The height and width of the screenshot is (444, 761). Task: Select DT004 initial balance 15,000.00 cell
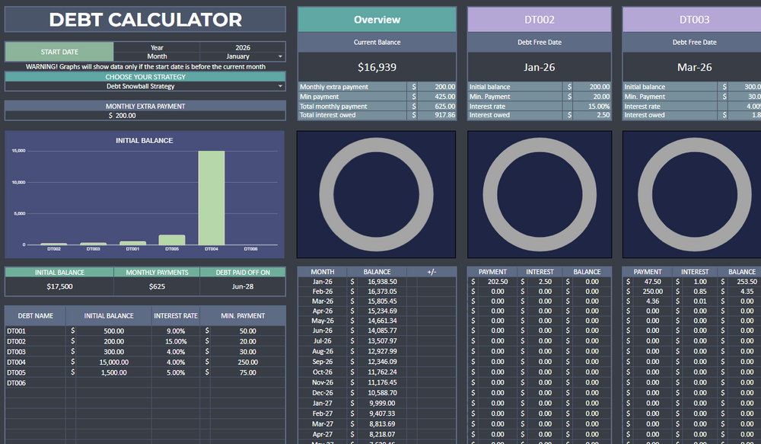tap(109, 362)
